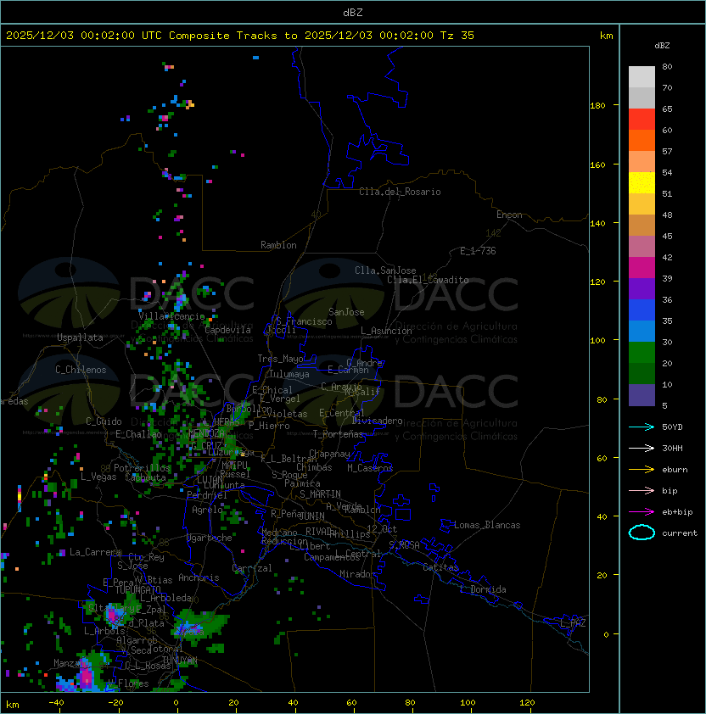Click the magenta eb+bip arrow in the legend
Image resolution: width=706 pixels, height=714 pixels.
tap(642, 512)
